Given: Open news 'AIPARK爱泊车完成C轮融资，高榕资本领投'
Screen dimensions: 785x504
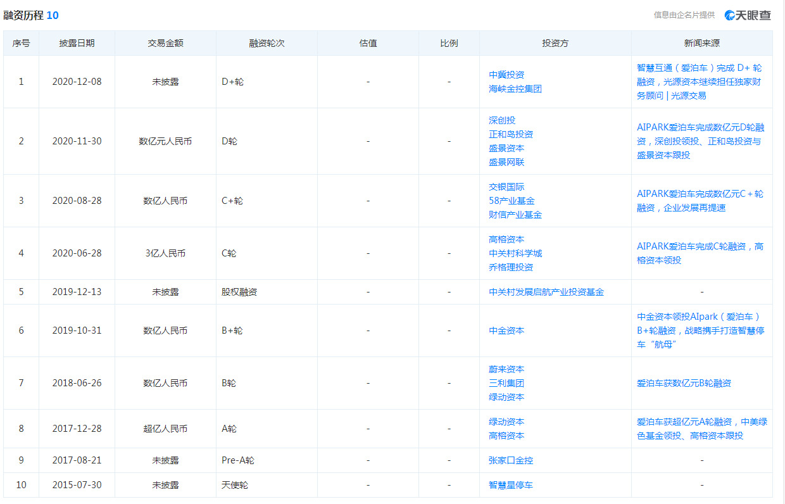Looking at the screenshot, I should click(700, 253).
